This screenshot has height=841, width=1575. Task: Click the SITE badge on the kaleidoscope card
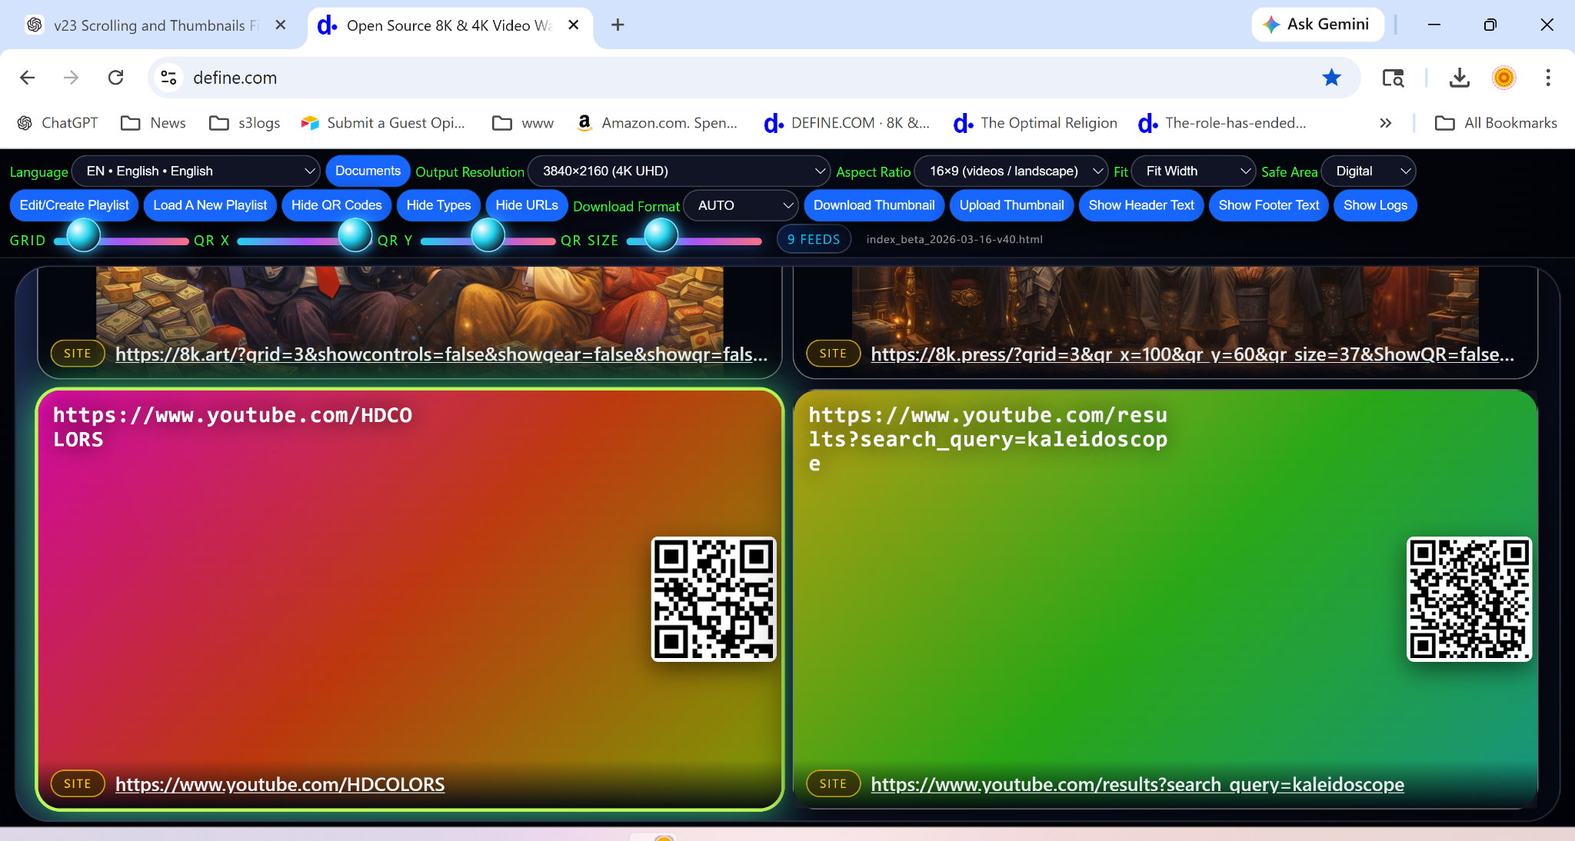tap(833, 783)
